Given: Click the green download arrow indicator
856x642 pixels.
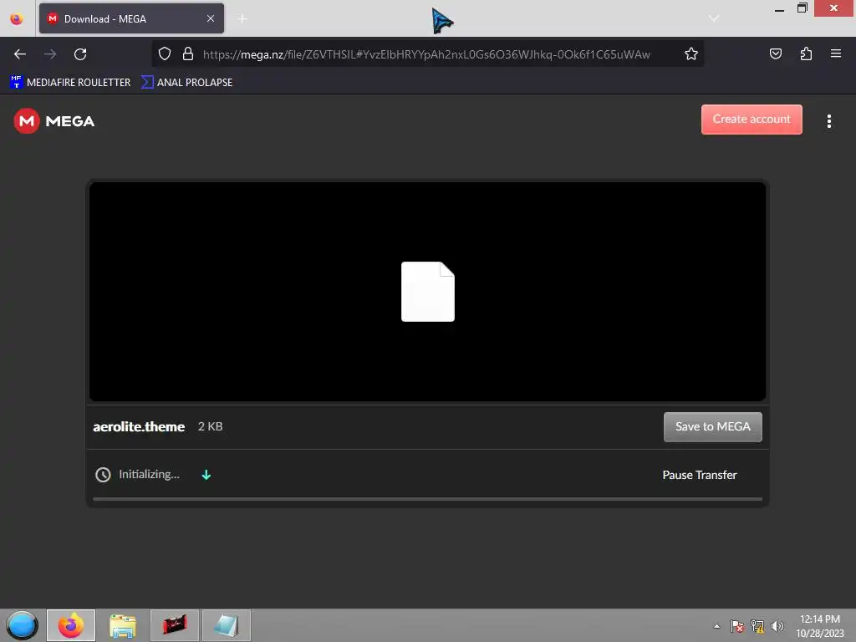Looking at the screenshot, I should pos(206,475).
